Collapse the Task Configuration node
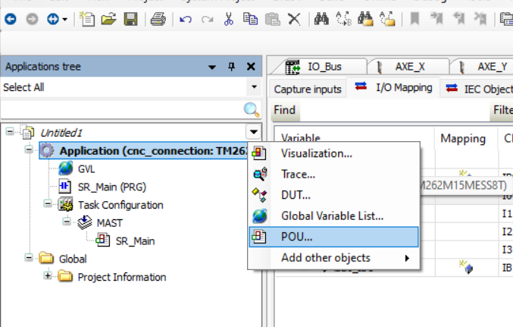 47,204
